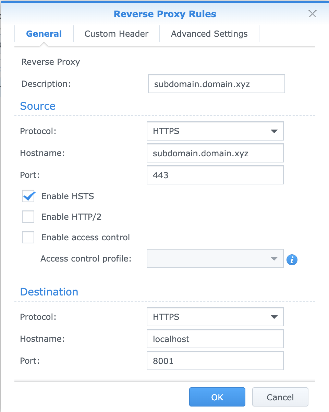The image size is (329, 412).
Task: Close the Reverse Proxy Rules dialog
Action: pos(312,14)
